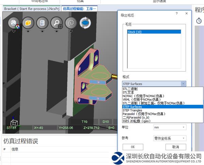The image size is (204, 165).
Task: Open the 单位 mm units dropdown
Action: tap(170, 127)
